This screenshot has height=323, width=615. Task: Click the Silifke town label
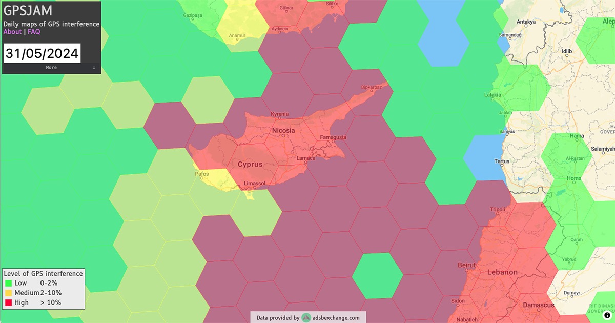point(332,4)
